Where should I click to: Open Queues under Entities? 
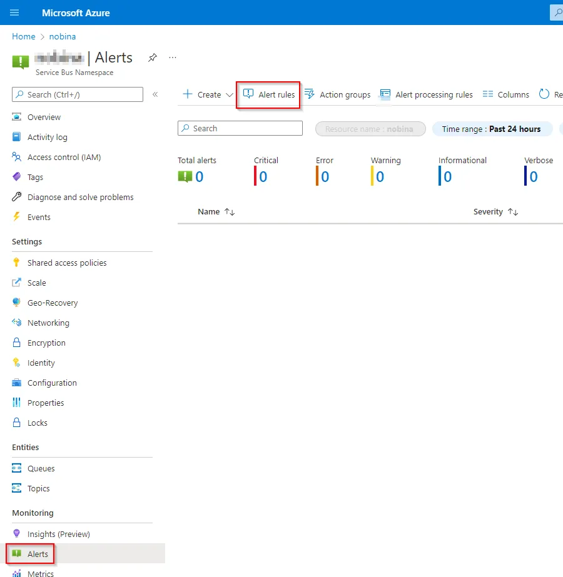[41, 468]
